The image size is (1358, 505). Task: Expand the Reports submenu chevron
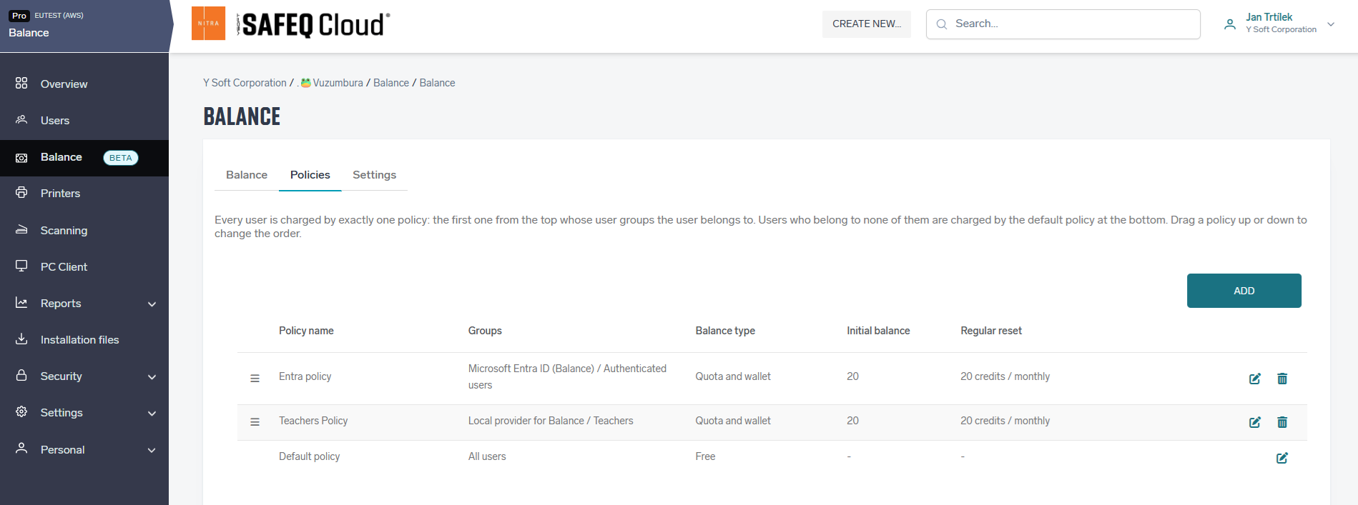coord(152,304)
